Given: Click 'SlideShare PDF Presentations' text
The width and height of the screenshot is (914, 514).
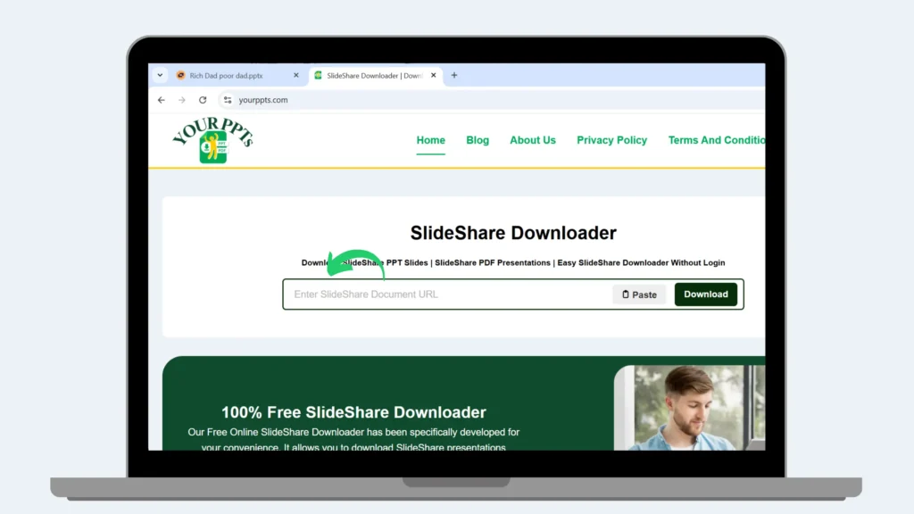Looking at the screenshot, I should pos(493,263).
